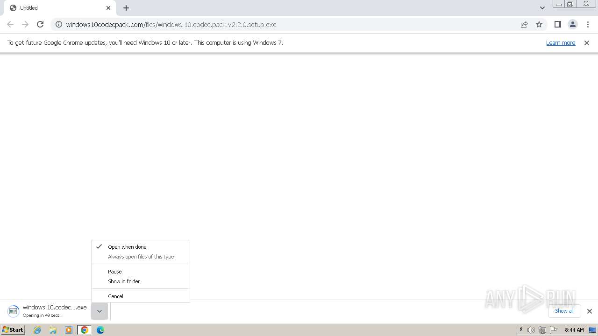Select Show in folder
This screenshot has height=336, width=598.
tap(141, 281)
